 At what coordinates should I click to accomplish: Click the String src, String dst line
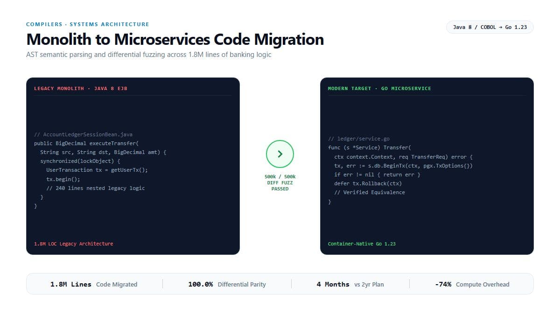(x=103, y=152)
